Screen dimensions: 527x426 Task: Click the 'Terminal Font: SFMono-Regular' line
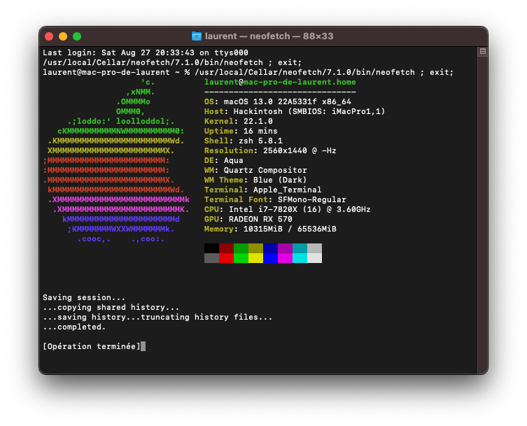275,199
